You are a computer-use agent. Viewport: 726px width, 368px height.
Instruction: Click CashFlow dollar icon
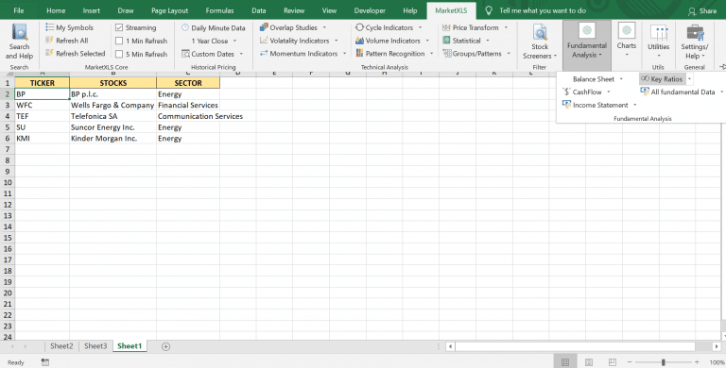(566, 92)
